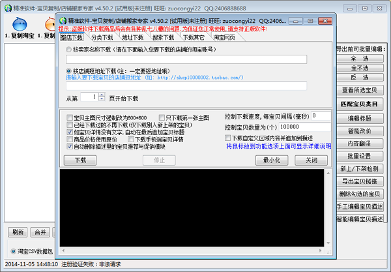Open the 分类下载 tab
This screenshot has height=272, width=391.
(102, 37)
